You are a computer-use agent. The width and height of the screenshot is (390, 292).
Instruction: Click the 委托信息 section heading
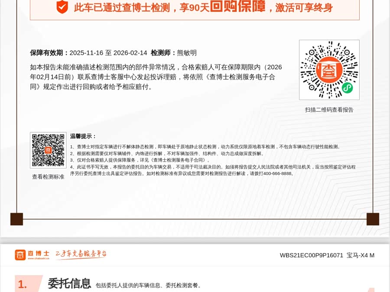coord(69,284)
